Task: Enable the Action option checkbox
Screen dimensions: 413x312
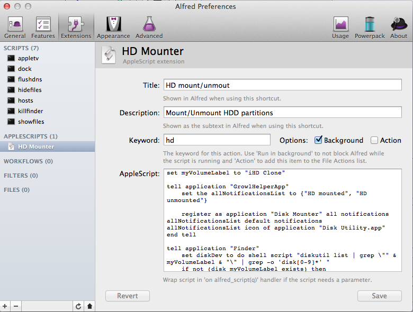Action: (x=374, y=140)
